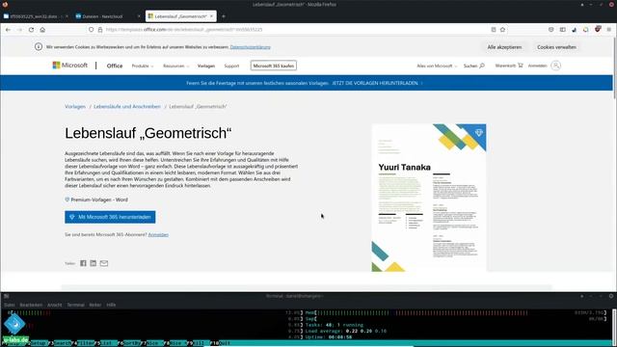Share template via Facebook icon

coord(83,263)
